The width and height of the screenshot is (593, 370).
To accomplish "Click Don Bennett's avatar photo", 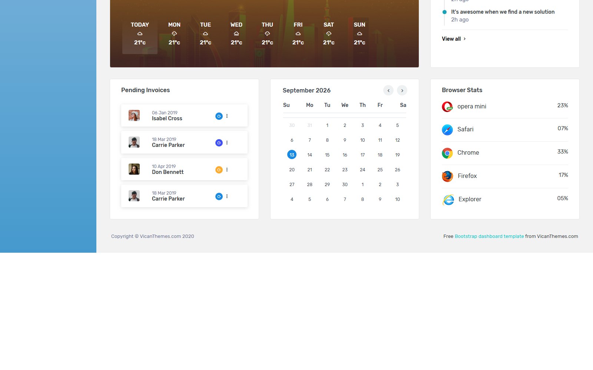I will click(x=134, y=169).
